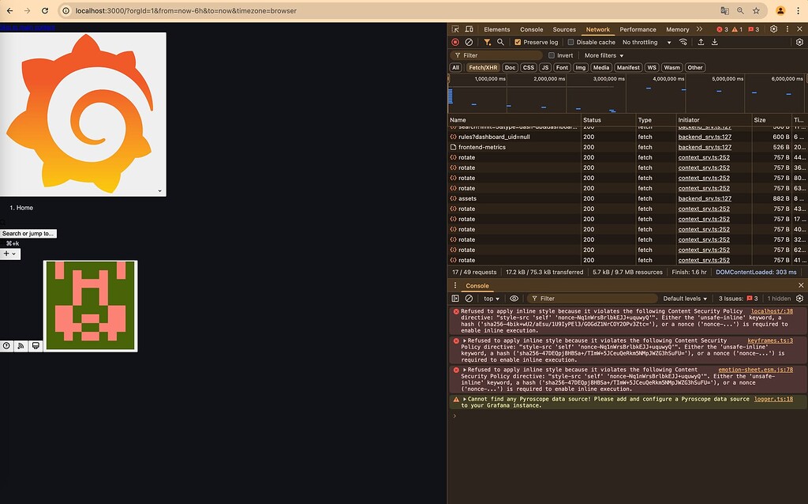Switch to the Performance panel tab
Image resolution: width=808 pixels, height=504 pixels.
pos(638,28)
